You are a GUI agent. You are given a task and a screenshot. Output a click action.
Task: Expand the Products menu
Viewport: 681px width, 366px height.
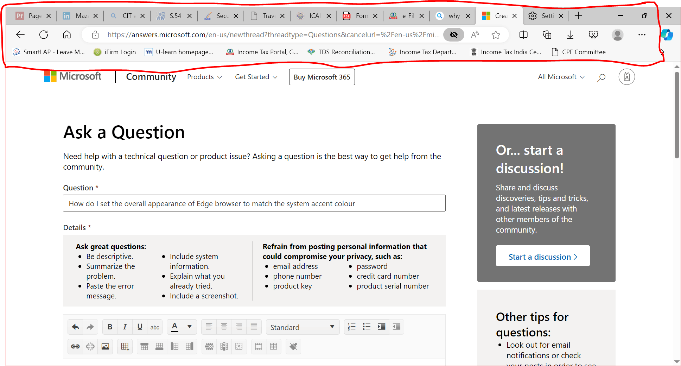[x=204, y=77]
